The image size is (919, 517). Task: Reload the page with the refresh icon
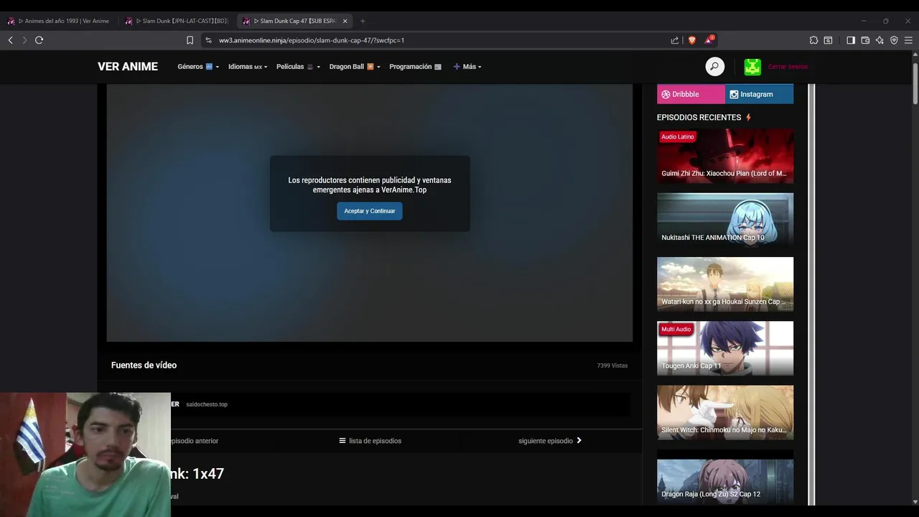click(39, 40)
